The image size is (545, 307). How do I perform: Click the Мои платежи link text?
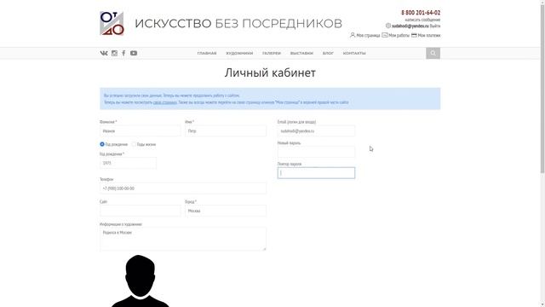[429, 36]
